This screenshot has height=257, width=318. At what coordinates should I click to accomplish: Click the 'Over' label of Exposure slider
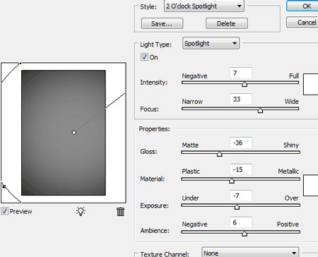point(292,198)
